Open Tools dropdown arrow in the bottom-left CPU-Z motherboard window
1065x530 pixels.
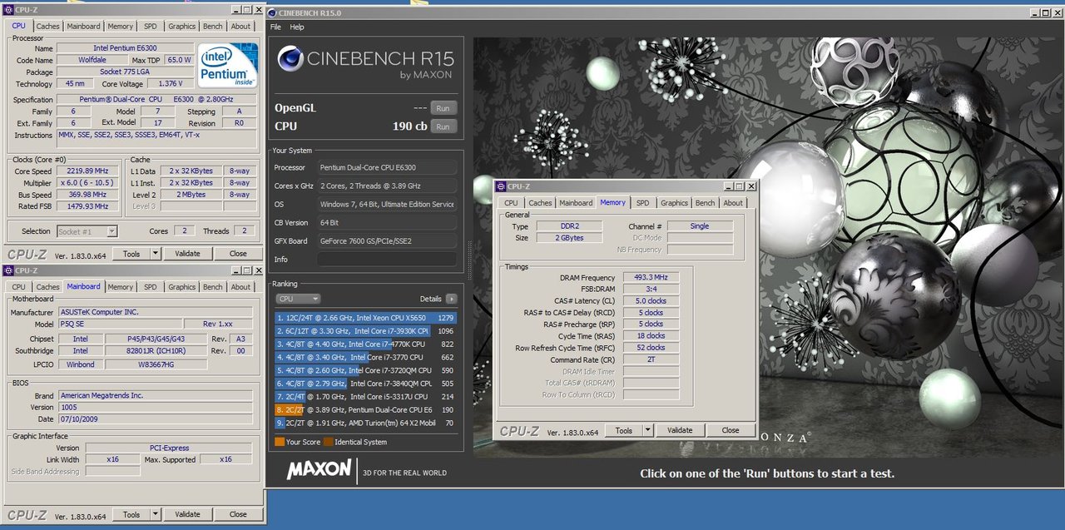pyautogui.click(x=156, y=515)
